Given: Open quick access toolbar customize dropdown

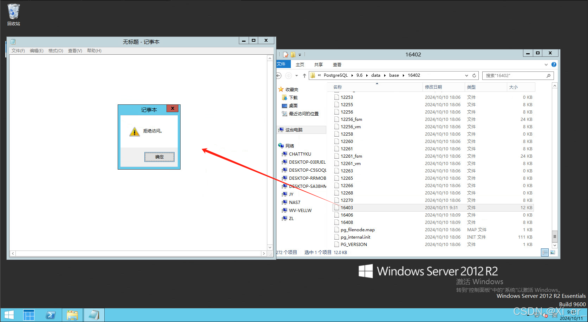Looking at the screenshot, I should click(300, 55).
